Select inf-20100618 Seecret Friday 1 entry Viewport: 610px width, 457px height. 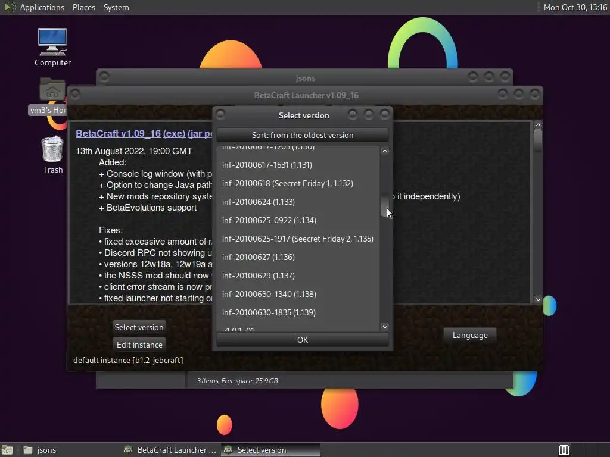click(x=298, y=183)
